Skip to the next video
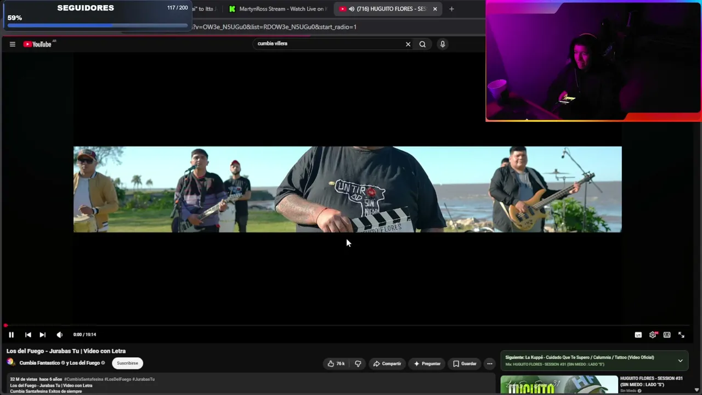 pos(42,335)
